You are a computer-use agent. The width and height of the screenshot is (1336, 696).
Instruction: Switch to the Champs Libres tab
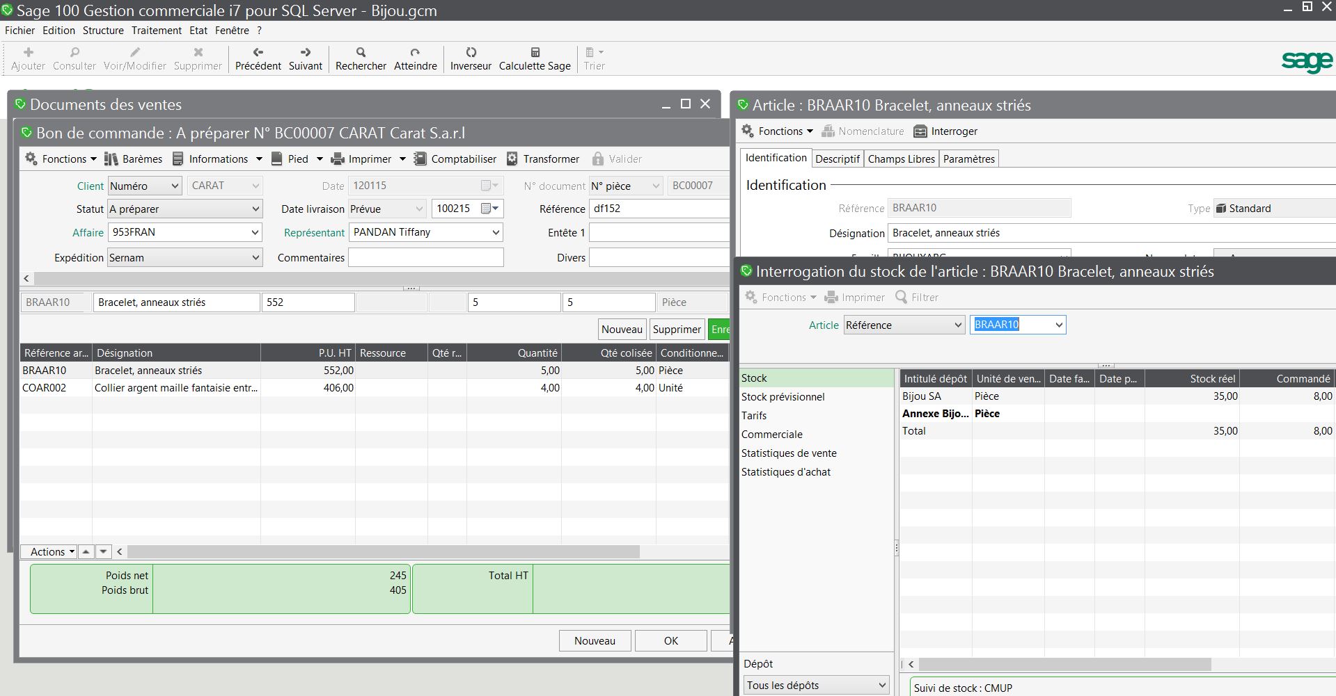point(902,159)
